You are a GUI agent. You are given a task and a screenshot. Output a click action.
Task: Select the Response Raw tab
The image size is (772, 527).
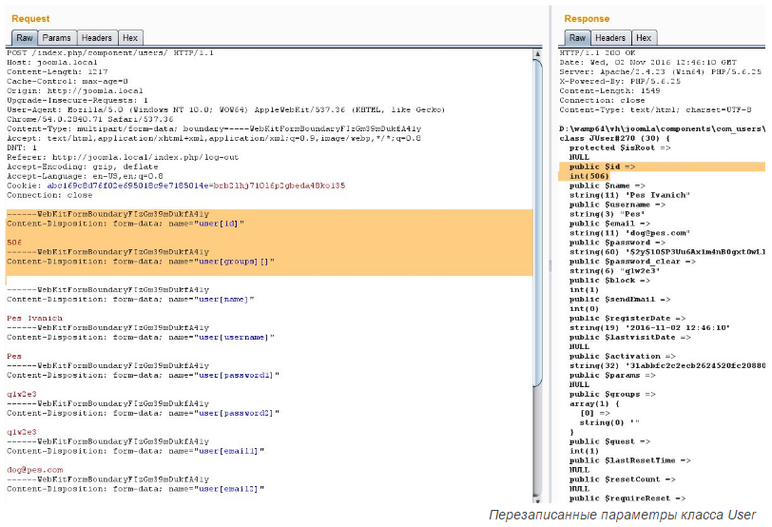click(x=577, y=38)
